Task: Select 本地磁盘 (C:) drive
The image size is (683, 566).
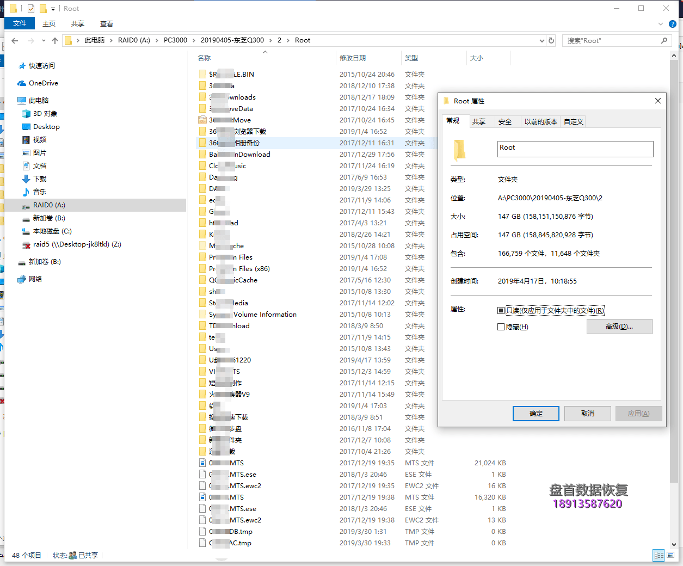Action: 47,231
